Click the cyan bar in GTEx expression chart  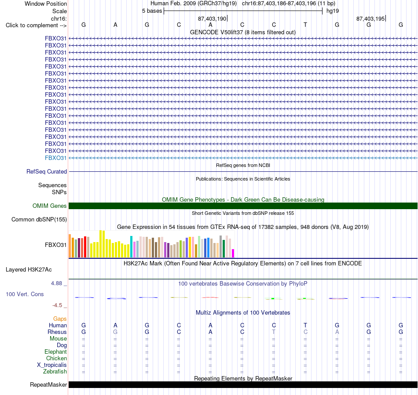(131, 247)
